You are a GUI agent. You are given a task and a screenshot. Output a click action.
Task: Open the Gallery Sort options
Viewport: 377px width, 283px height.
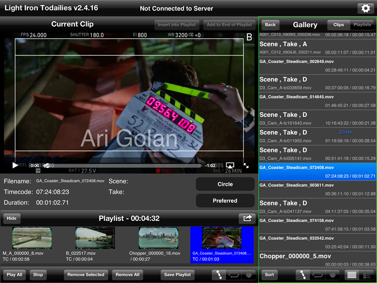[269, 275]
